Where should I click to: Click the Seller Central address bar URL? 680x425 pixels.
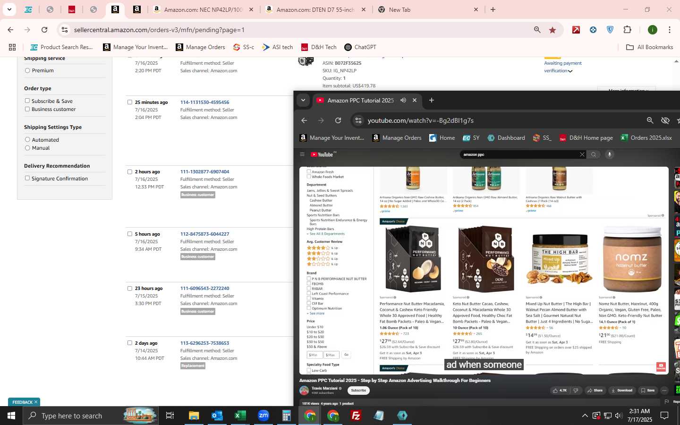coord(159,30)
